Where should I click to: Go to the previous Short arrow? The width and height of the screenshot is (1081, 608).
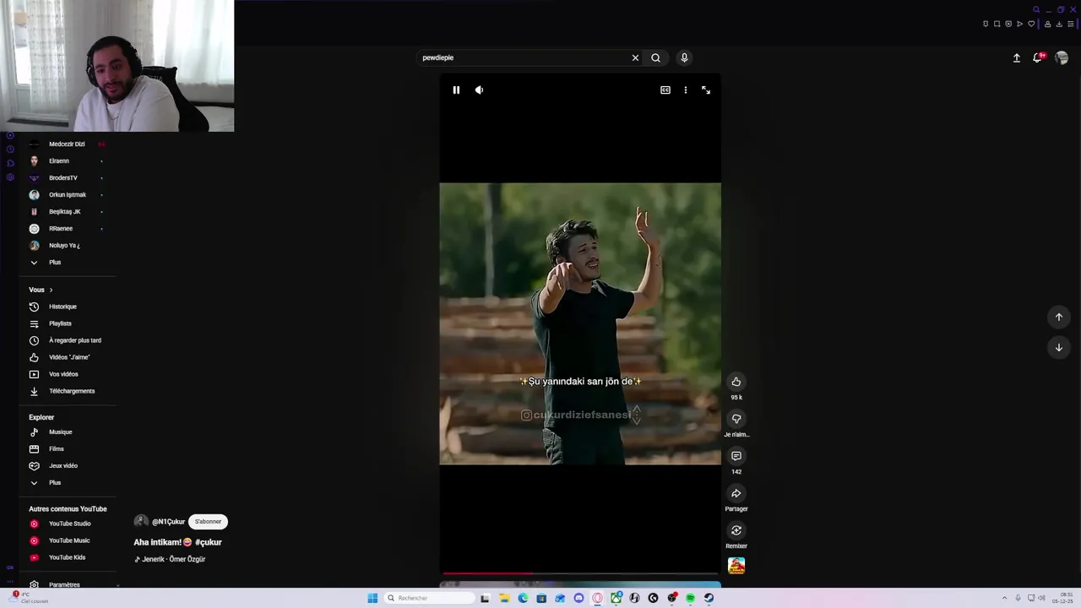pyautogui.click(x=1059, y=317)
